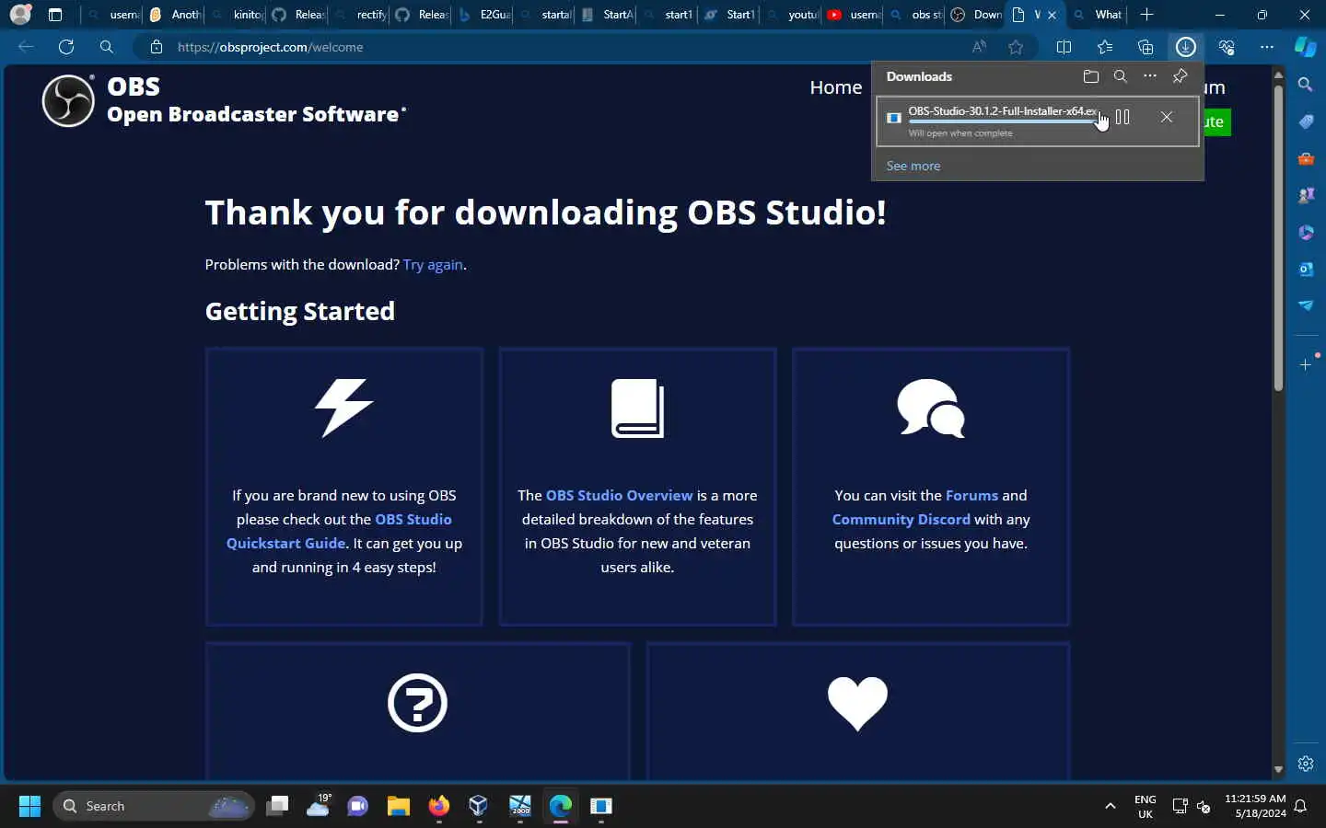
Task: Open sidebar Microsoft 365 icon
Action: coord(1306,232)
